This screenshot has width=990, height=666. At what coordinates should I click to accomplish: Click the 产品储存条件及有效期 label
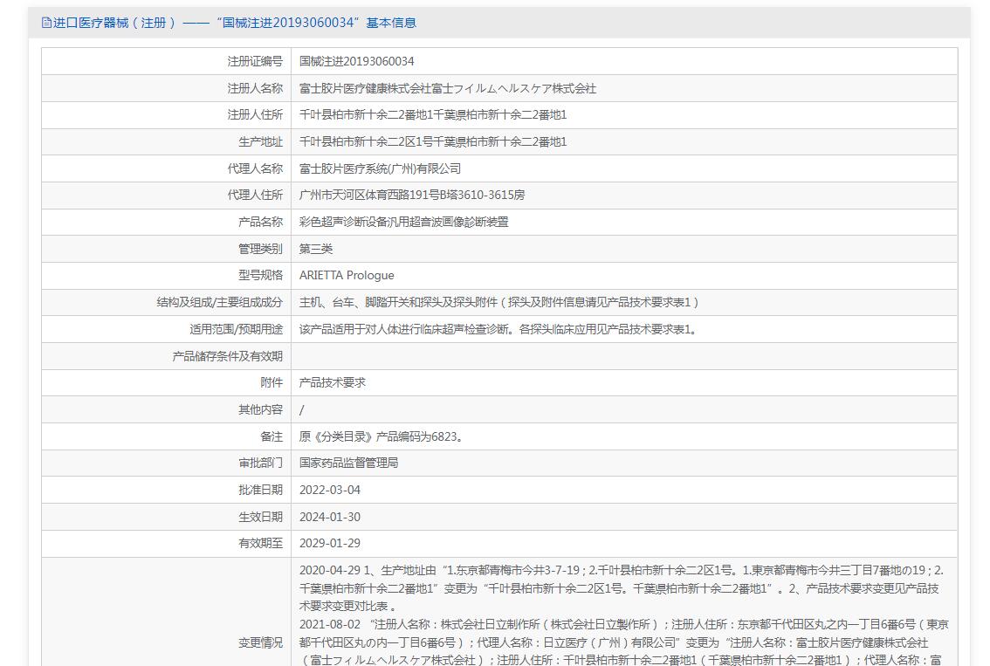pos(228,356)
